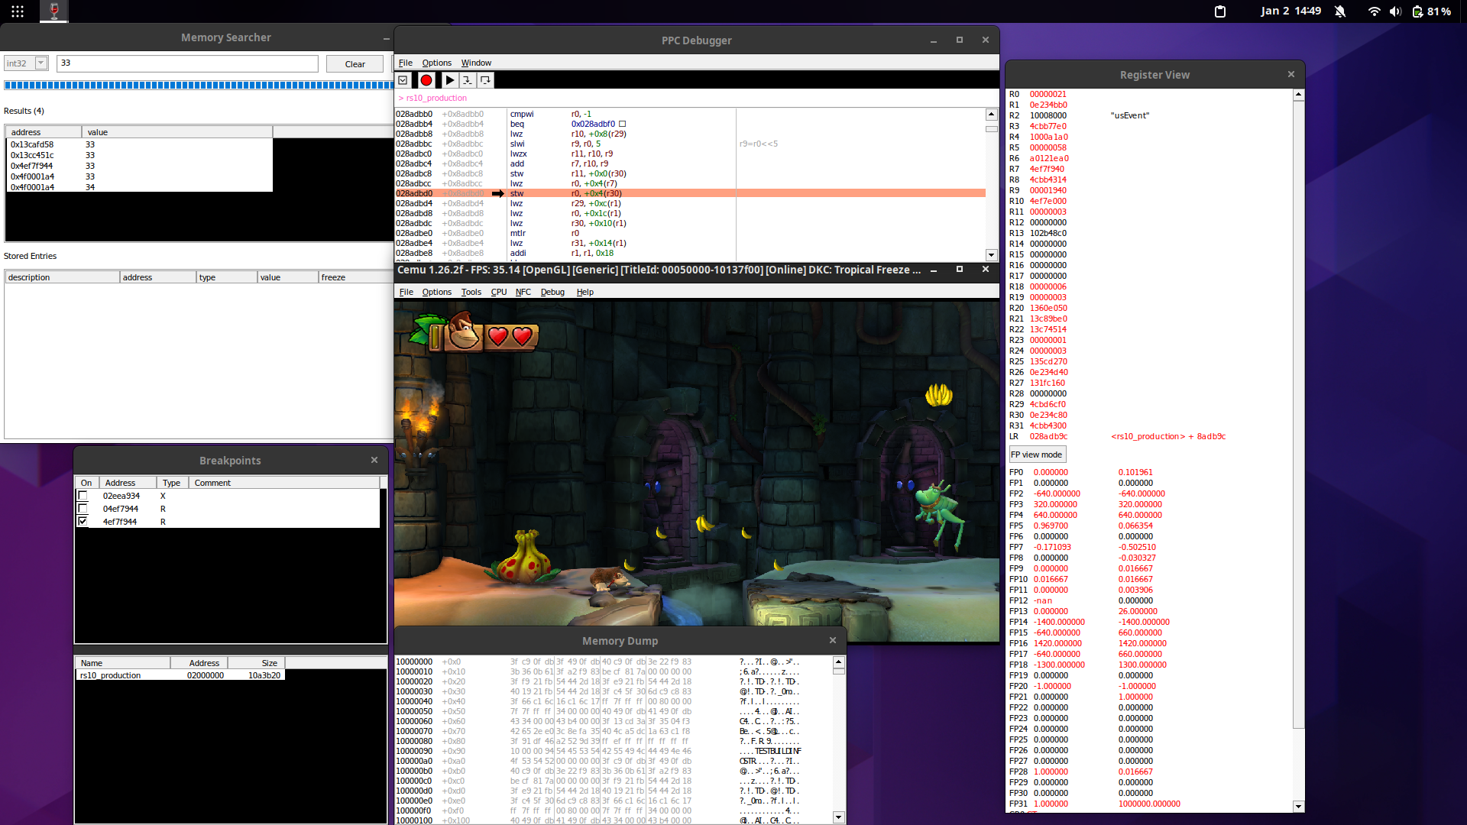Disable breakpoint 4ef7f944 checkbox
This screenshot has width=1467, height=825.
83,522
